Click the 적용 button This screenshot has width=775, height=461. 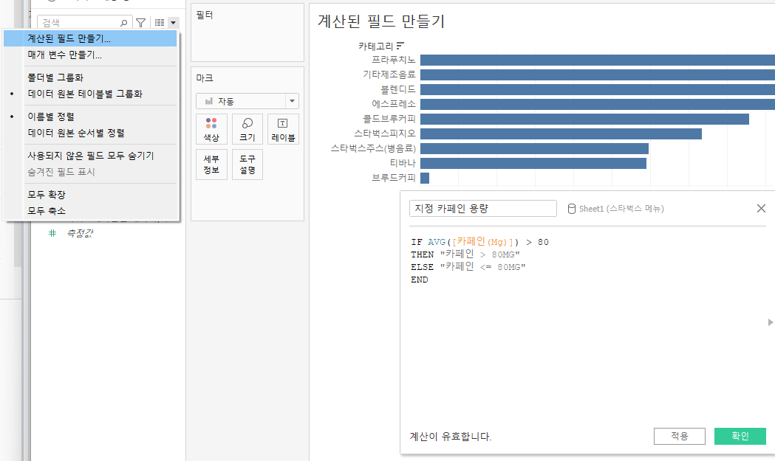point(680,437)
